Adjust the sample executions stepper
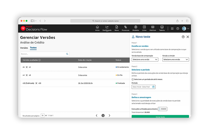209x135 pixels. coord(160,109)
